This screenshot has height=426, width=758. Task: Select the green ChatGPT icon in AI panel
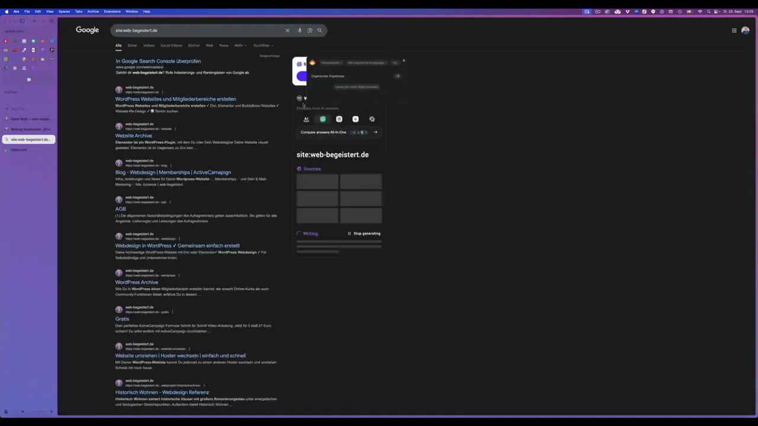(x=323, y=119)
